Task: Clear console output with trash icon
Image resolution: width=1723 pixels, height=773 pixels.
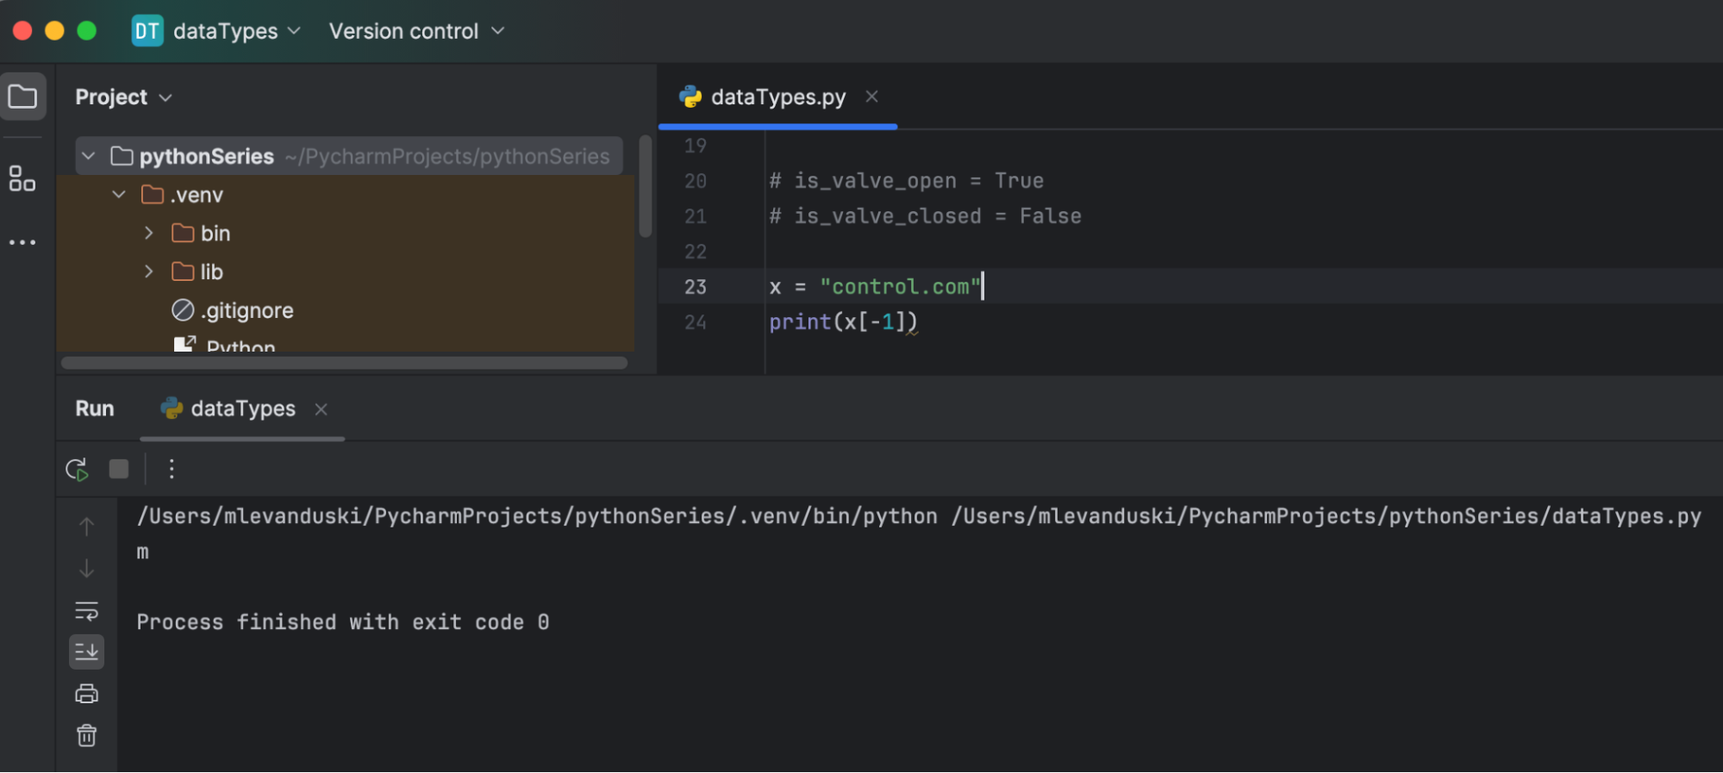Action: tap(86, 735)
